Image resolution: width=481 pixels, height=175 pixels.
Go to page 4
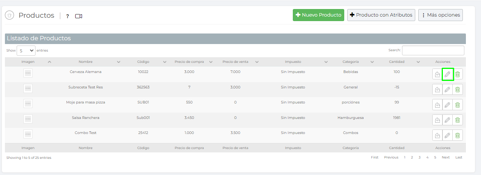click(x=427, y=157)
